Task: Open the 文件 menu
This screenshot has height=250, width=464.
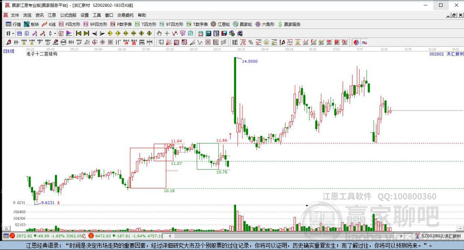Action: click(15, 15)
